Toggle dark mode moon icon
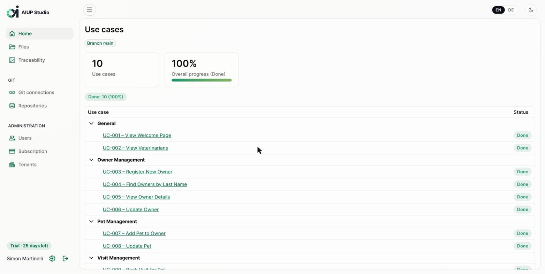This screenshot has width=545, height=274. coord(531,10)
